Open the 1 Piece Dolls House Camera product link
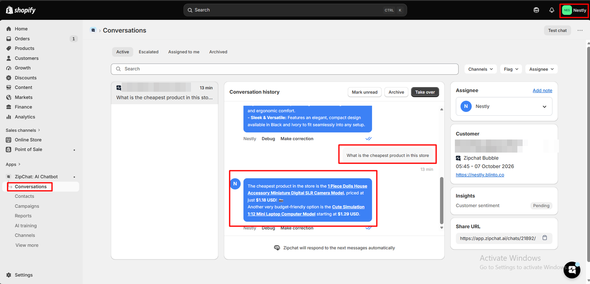 pos(307,189)
